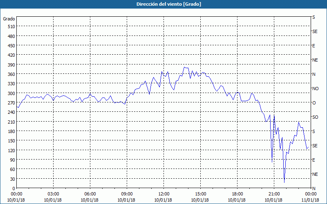Image resolution: width=327 pixels, height=204 pixels.
Task: Click the 09:00 time label
Action: 127,194
